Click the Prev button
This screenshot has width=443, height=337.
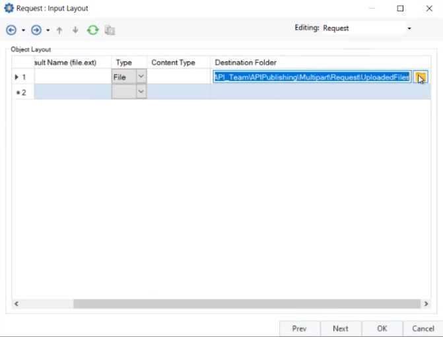pos(300,328)
